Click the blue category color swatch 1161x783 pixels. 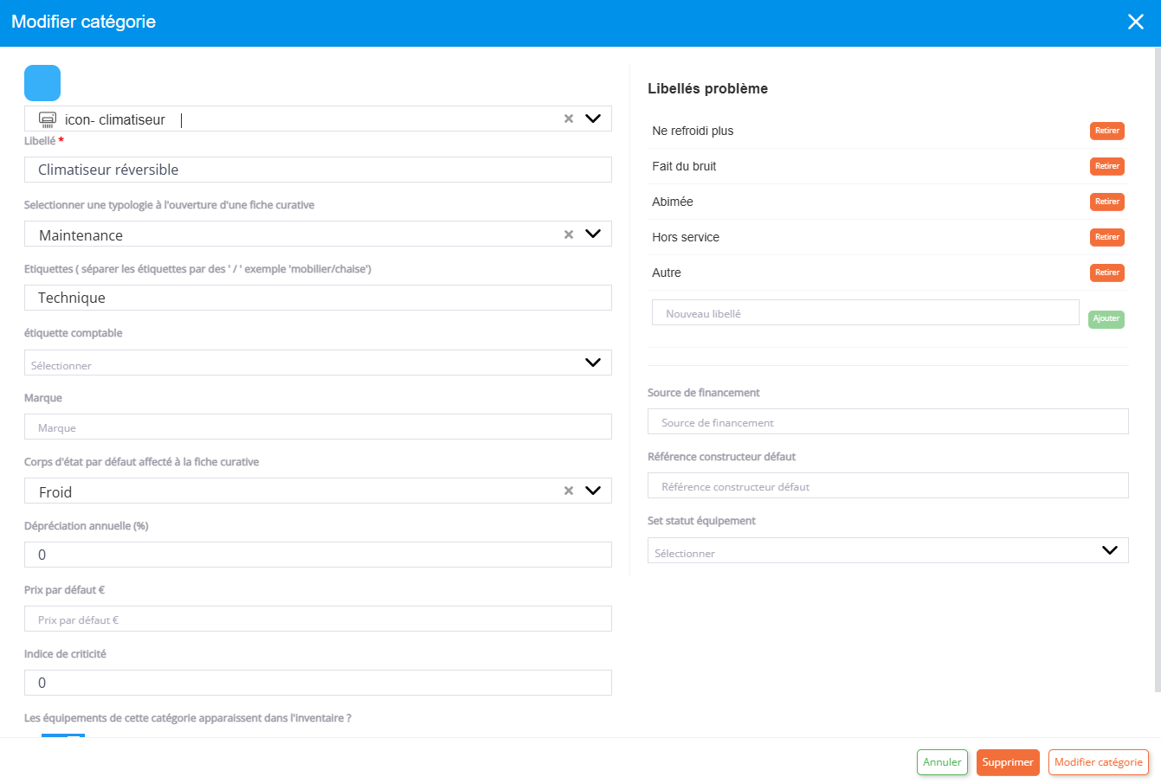[42, 83]
